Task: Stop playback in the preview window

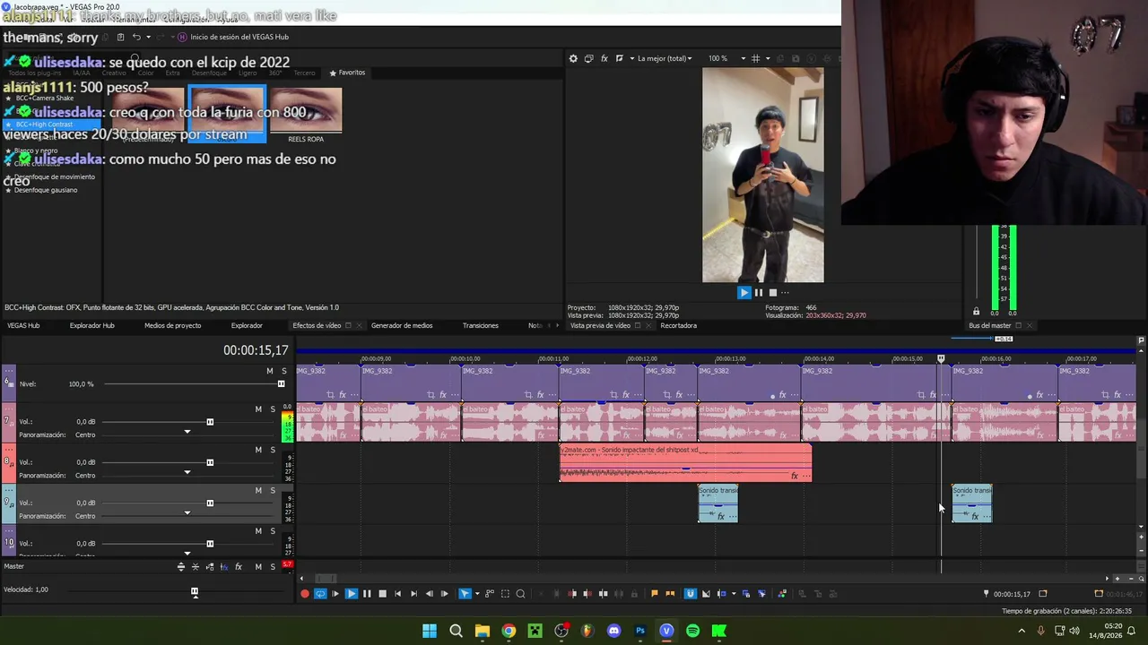Action: [772, 292]
